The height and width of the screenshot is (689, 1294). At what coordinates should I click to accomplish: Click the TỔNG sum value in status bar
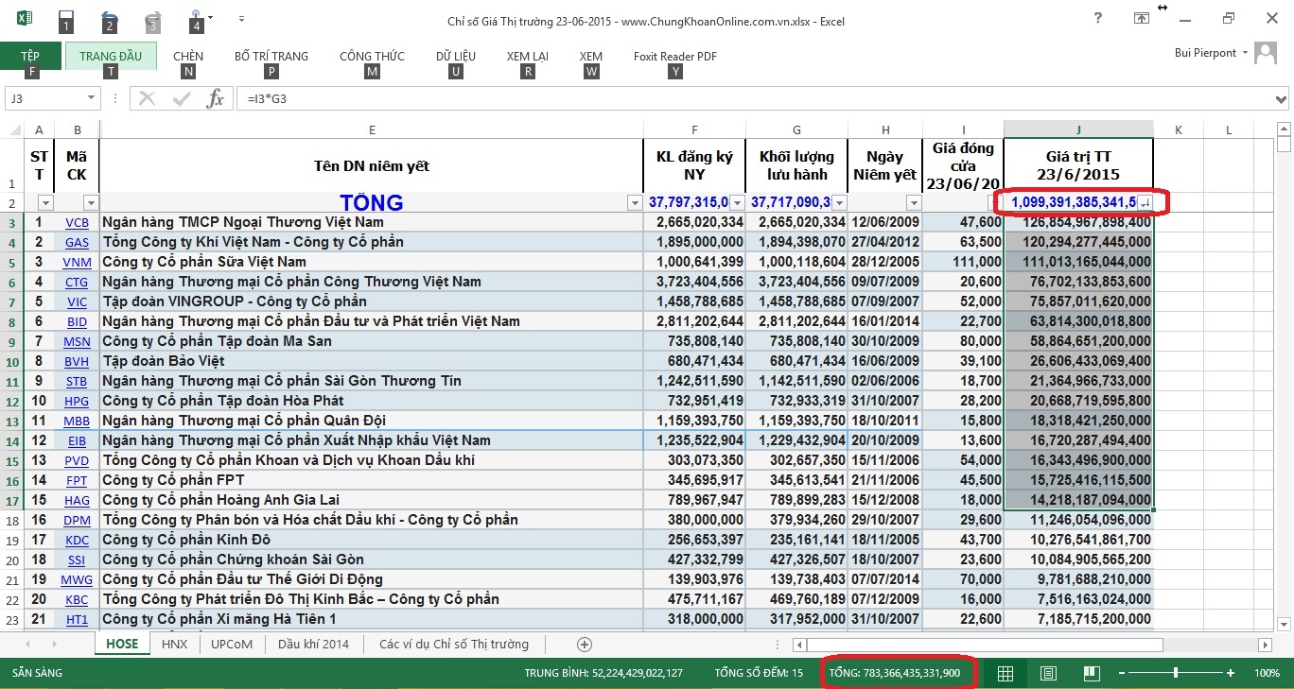tap(895, 673)
